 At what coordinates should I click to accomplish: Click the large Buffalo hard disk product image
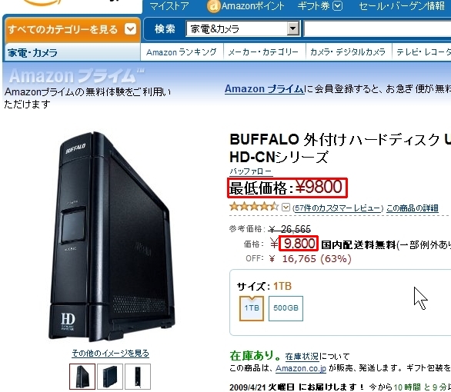112,236
